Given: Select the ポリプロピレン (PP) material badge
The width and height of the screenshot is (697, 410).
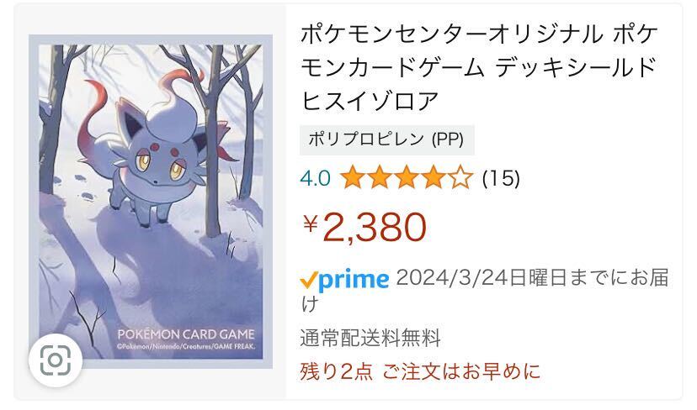Looking at the screenshot, I should [x=386, y=139].
